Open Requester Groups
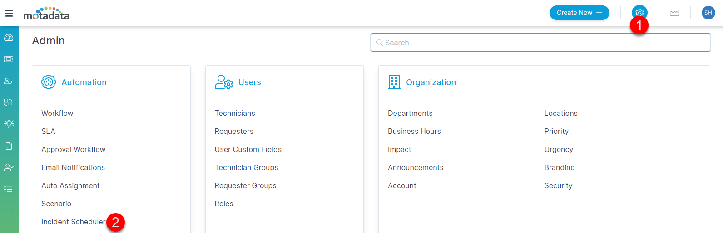Screen dimensions: 723x233 click(245, 185)
